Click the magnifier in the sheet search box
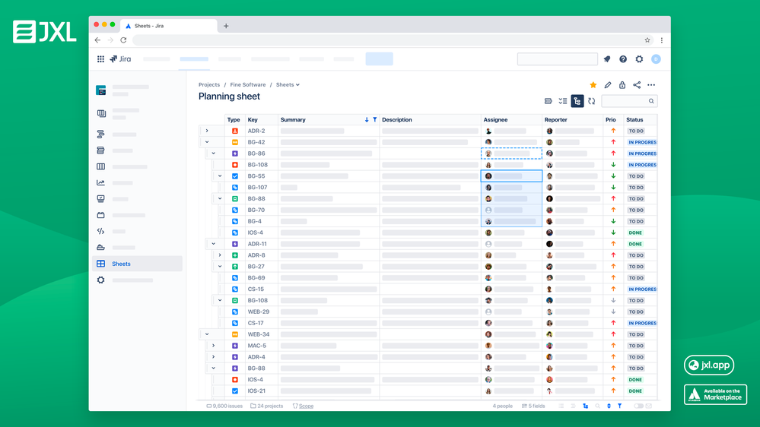 pos(651,101)
